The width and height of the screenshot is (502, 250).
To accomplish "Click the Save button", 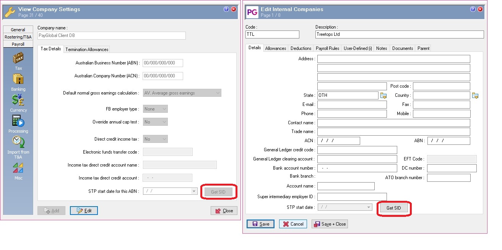I will [260, 224].
